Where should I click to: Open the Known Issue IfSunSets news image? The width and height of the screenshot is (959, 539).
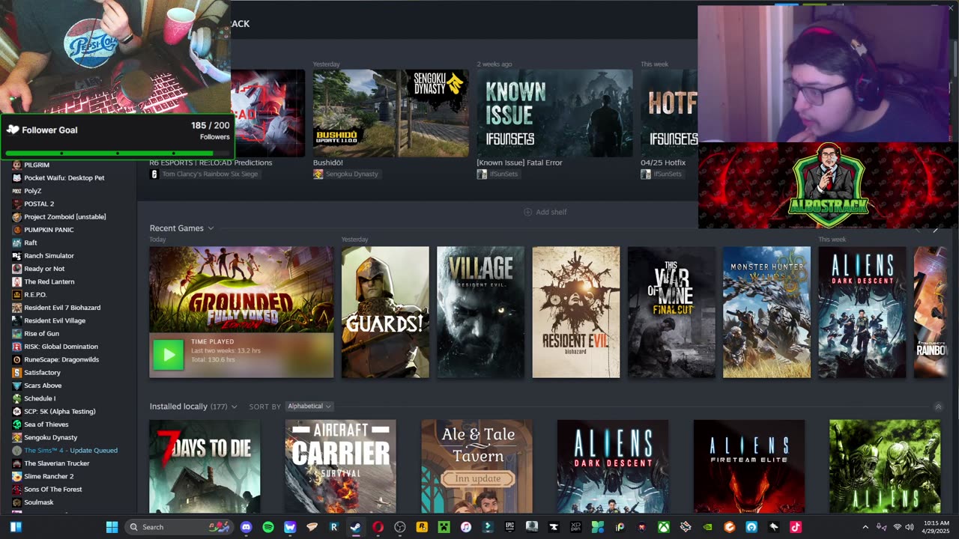554,113
